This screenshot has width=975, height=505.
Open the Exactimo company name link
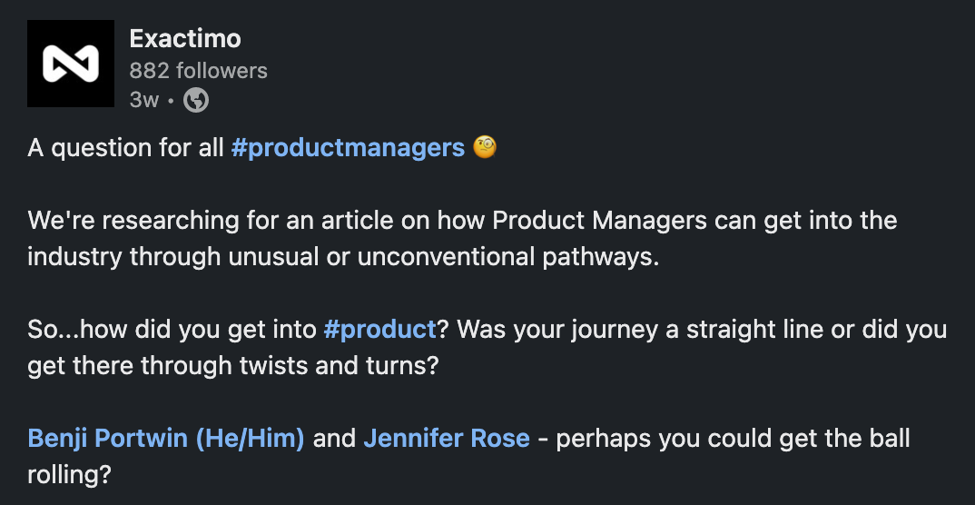[x=185, y=39]
